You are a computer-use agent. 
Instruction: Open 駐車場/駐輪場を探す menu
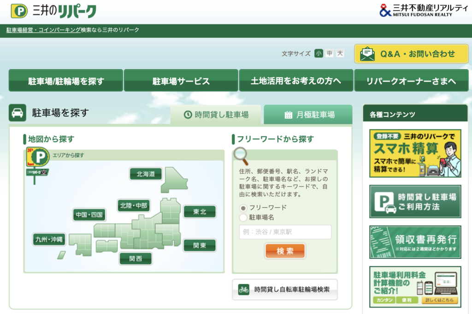(66, 81)
